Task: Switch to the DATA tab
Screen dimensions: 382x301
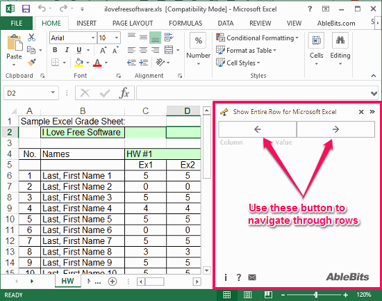Action: point(226,23)
